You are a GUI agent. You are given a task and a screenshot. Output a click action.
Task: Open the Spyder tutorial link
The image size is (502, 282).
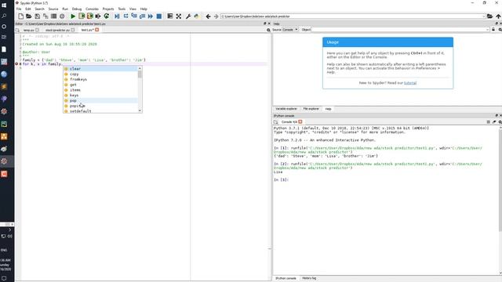[410, 83]
